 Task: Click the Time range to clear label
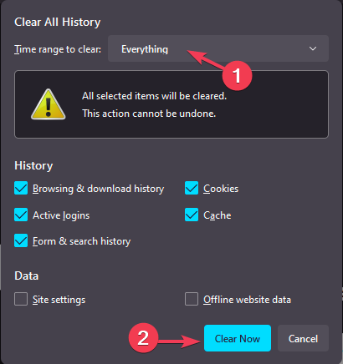[x=58, y=49]
